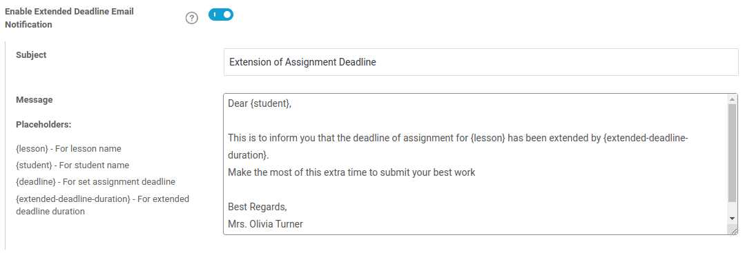754x253 pixels.
Task: Click the question mark help icon
Action: coord(192,18)
